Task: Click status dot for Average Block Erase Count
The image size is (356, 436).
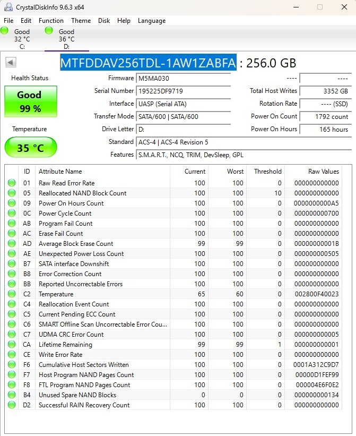Action: click(12, 244)
